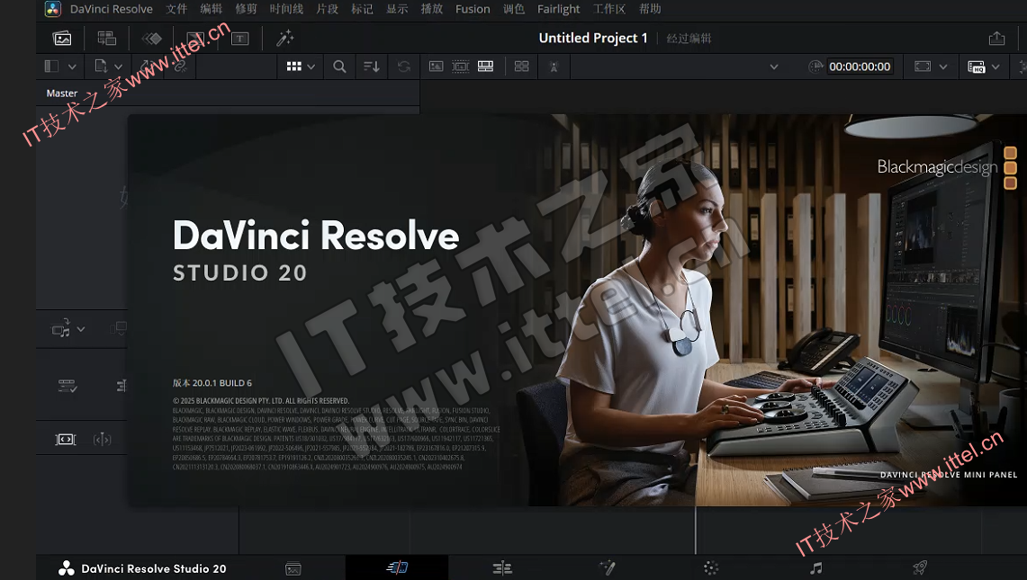Image resolution: width=1027 pixels, height=580 pixels.
Task: Open the 片段 menu
Action: [327, 9]
